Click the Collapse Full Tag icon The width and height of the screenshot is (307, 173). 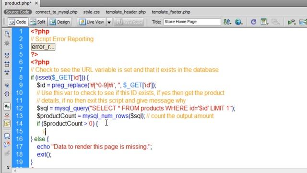tap(7, 56)
